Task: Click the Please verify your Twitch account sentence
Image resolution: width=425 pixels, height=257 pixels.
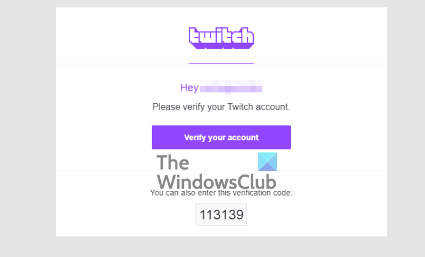Action: coord(221,107)
